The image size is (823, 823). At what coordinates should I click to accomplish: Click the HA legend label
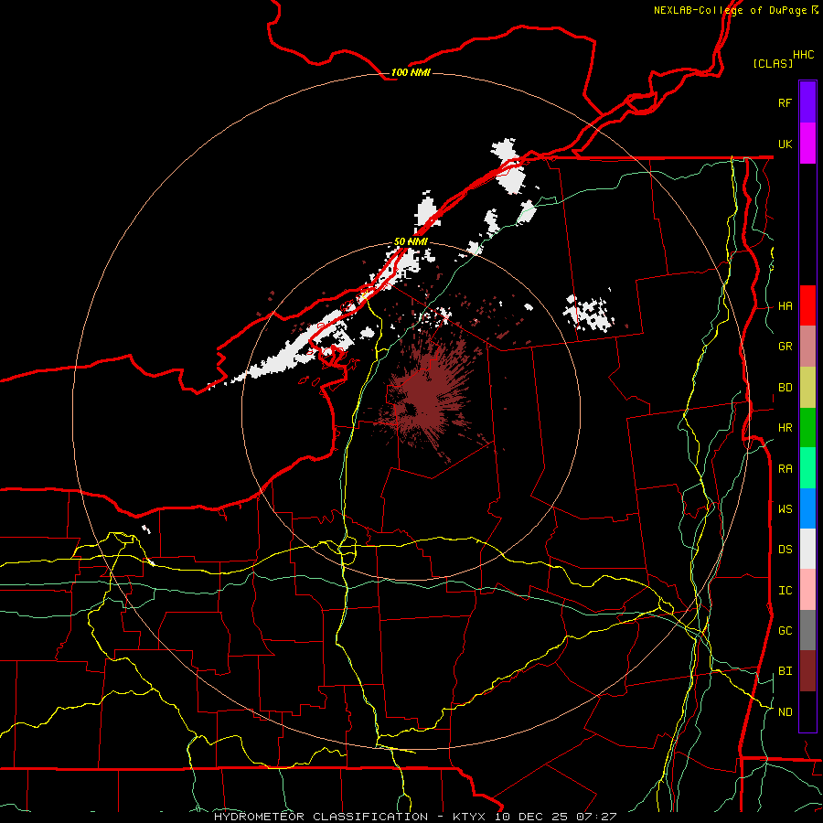click(x=785, y=306)
